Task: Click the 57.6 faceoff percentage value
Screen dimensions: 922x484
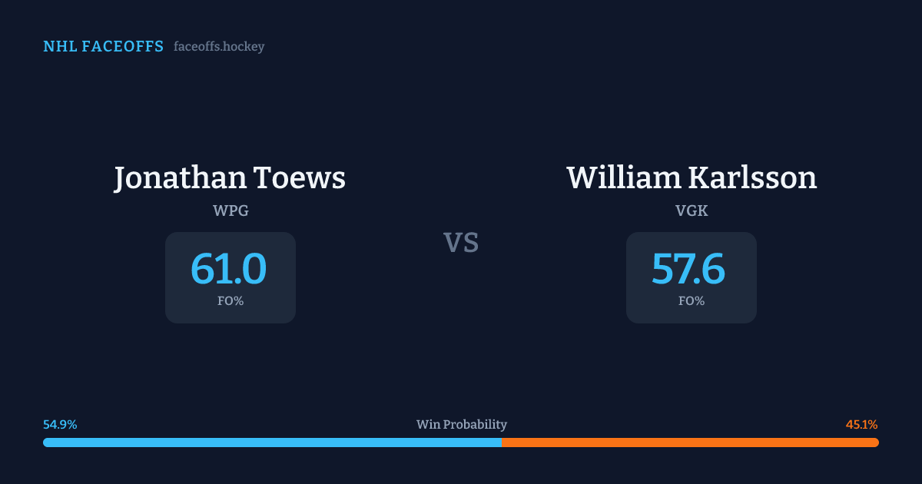Action: point(688,270)
